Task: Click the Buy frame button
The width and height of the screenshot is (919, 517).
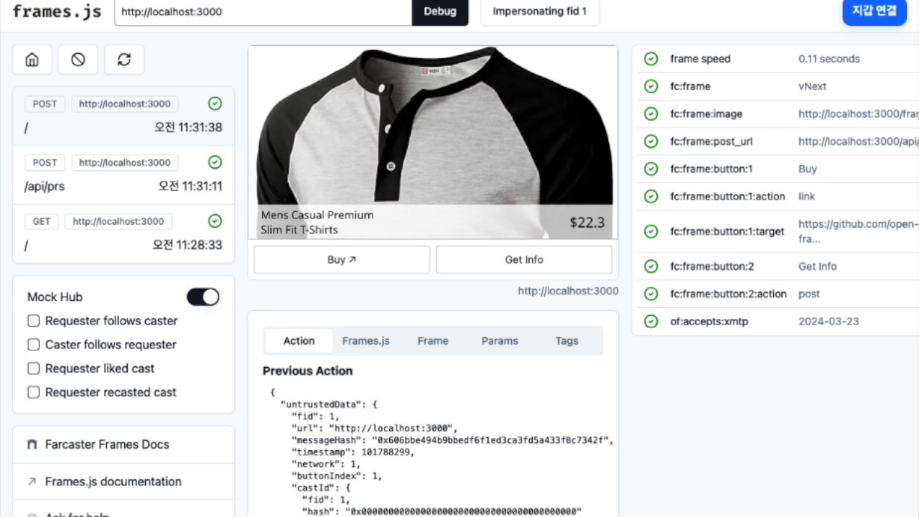Action: tap(342, 260)
